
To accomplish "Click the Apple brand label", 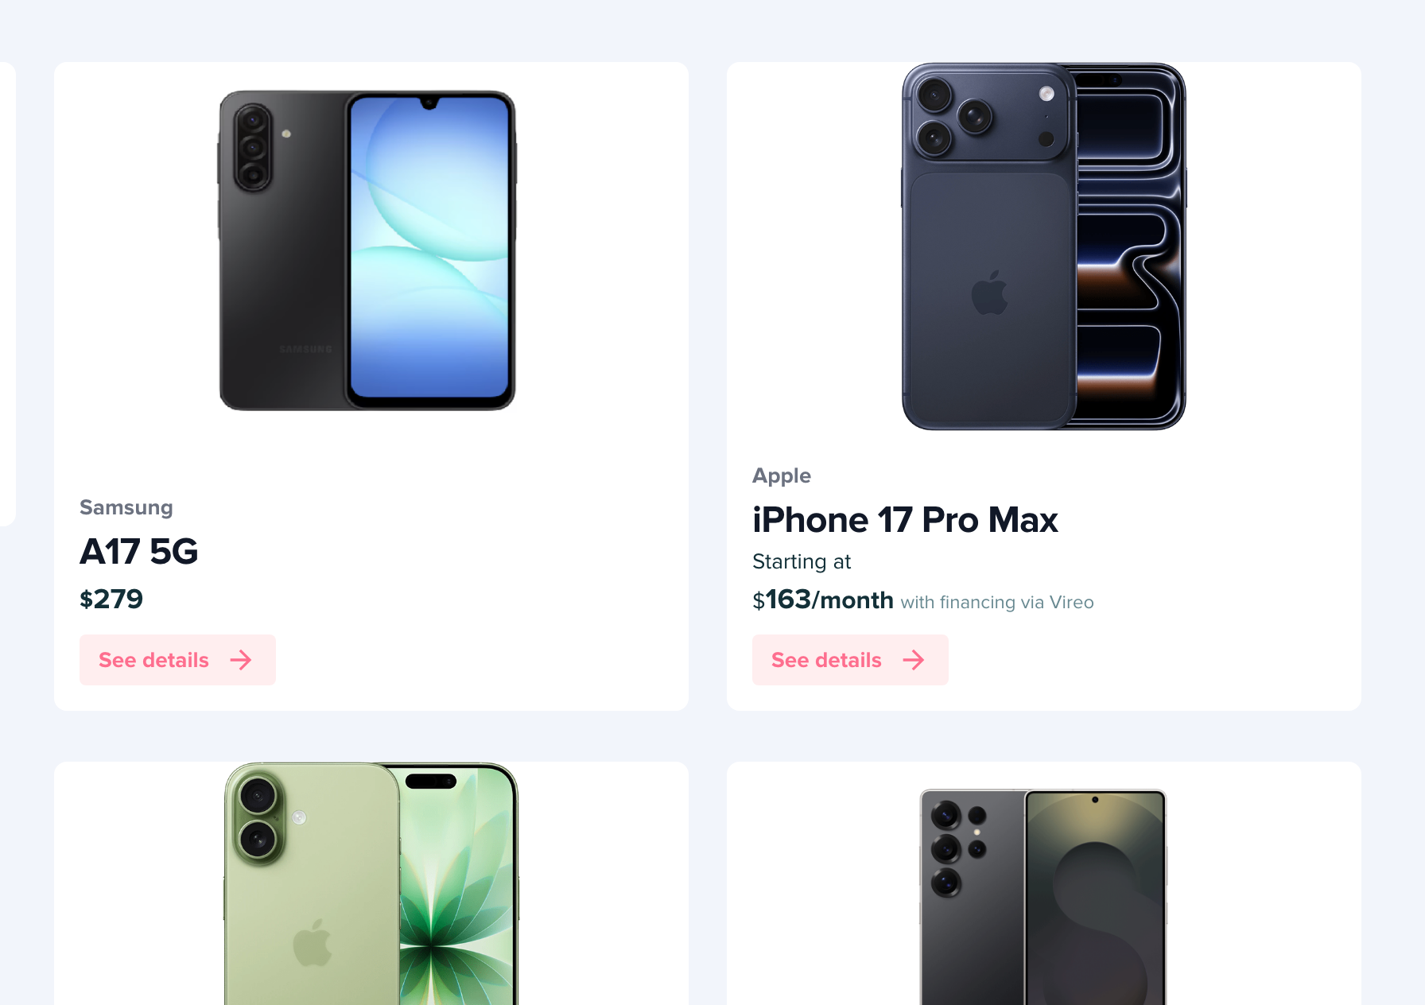I will pyautogui.click(x=782, y=475).
